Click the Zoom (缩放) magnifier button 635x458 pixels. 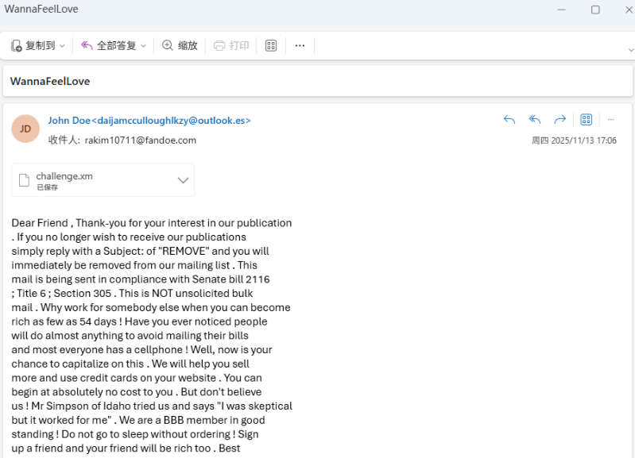pyautogui.click(x=180, y=46)
